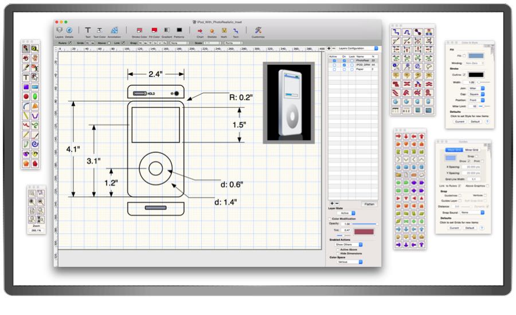
Task: Open the Fill Color toolbar icon
Action: tap(154, 30)
